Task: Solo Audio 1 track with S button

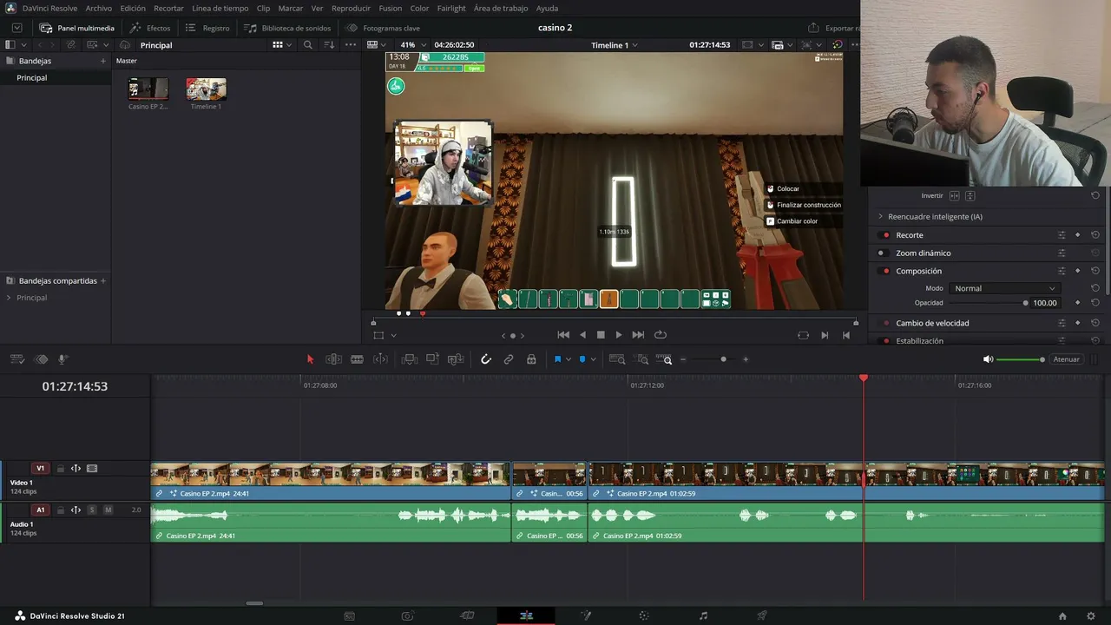Action: click(92, 510)
